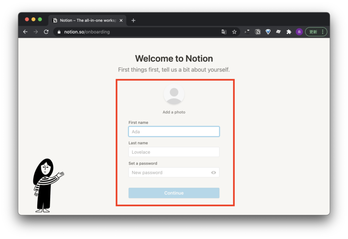Open the Notion Web Clipper extension
This screenshot has height=239, width=348.
258,32
